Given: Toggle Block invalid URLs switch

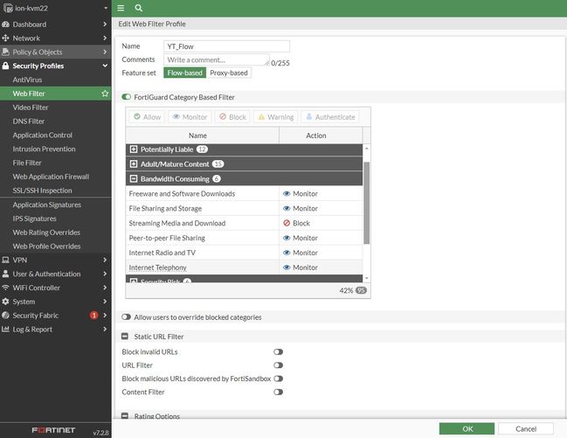Looking at the screenshot, I should coord(278,351).
